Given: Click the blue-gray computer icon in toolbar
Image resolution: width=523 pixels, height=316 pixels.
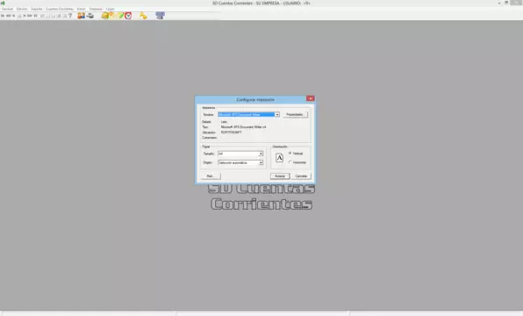Looking at the screenshot, I should (x=160, y=16).
